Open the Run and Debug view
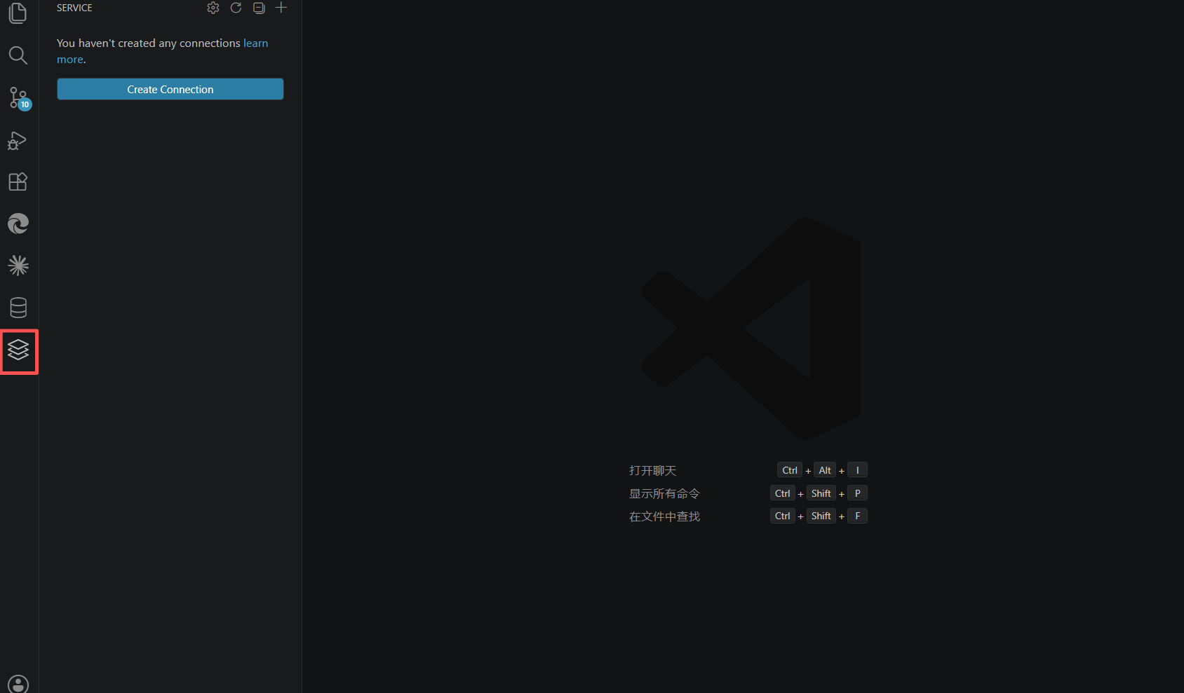Viewport: 1184px width, 693px height. (x=18, y=140)
